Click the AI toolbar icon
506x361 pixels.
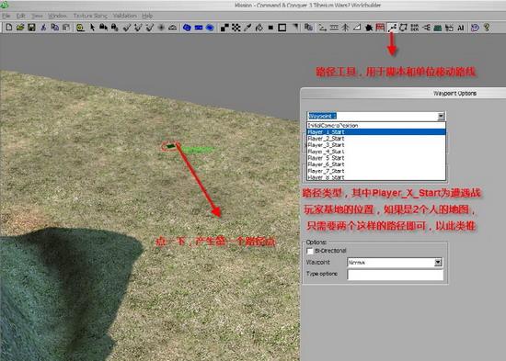click(461, 28)
